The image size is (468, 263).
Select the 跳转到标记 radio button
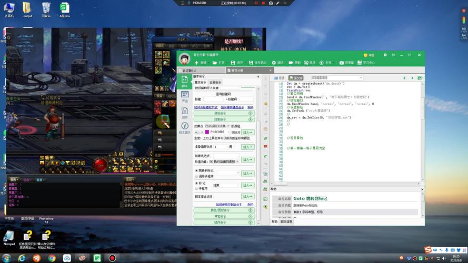pos(196,170)
